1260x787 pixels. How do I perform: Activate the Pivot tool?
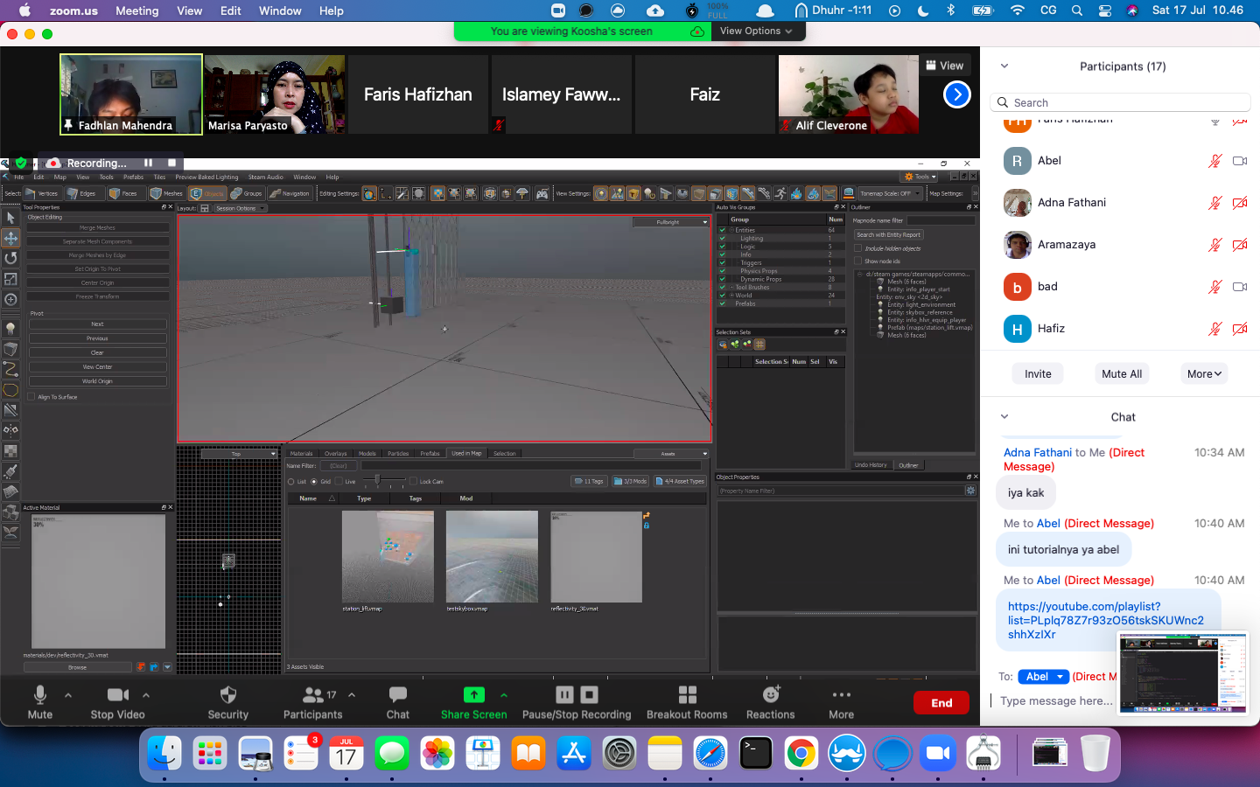click(x=10, y=299)
